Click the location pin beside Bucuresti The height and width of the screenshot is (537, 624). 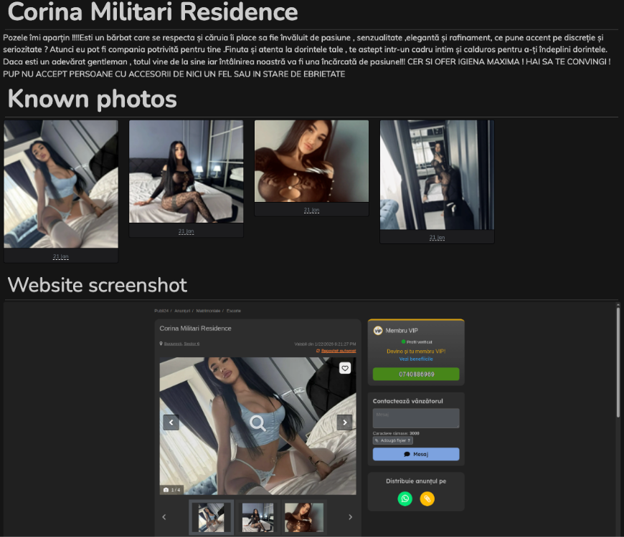pos(161,344)
